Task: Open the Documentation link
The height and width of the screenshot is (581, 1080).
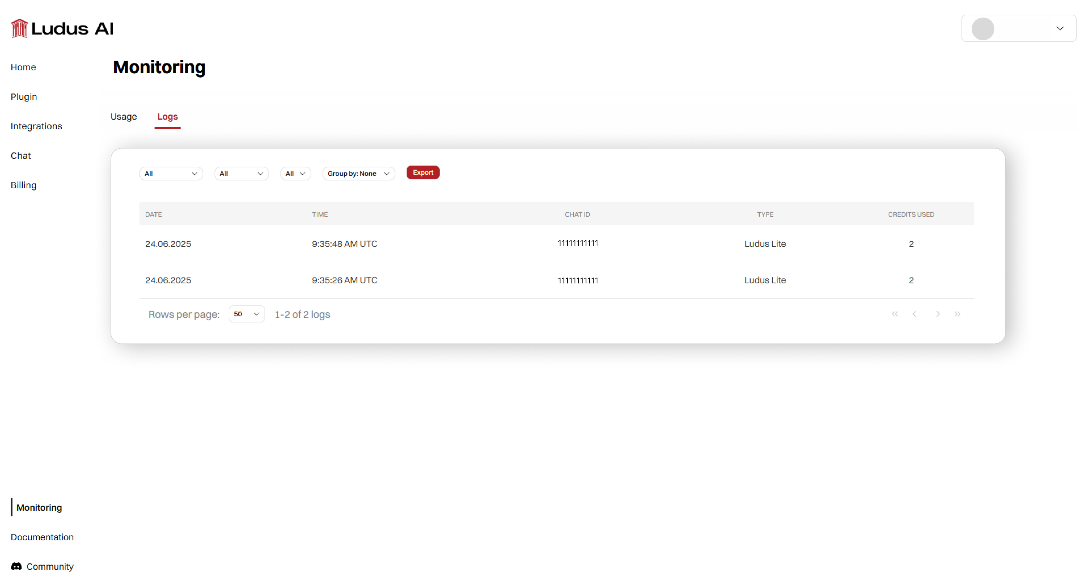Action: (42, 537)
